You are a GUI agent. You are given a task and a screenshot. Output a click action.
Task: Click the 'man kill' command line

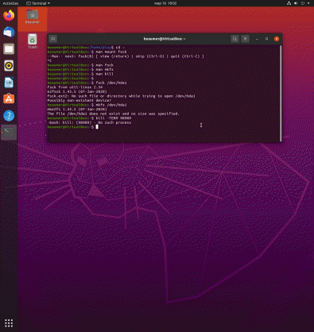pyautogui.click(x=80, y=74)
